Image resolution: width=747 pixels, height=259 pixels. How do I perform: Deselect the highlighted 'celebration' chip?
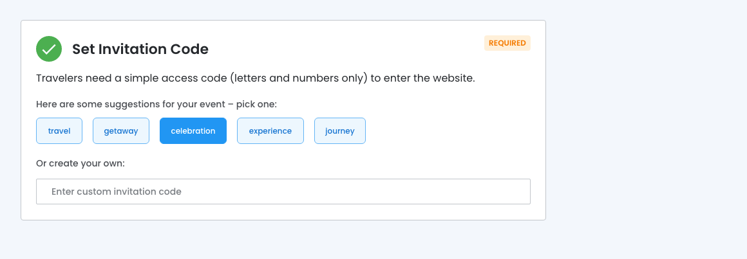[x=193, y=130]
